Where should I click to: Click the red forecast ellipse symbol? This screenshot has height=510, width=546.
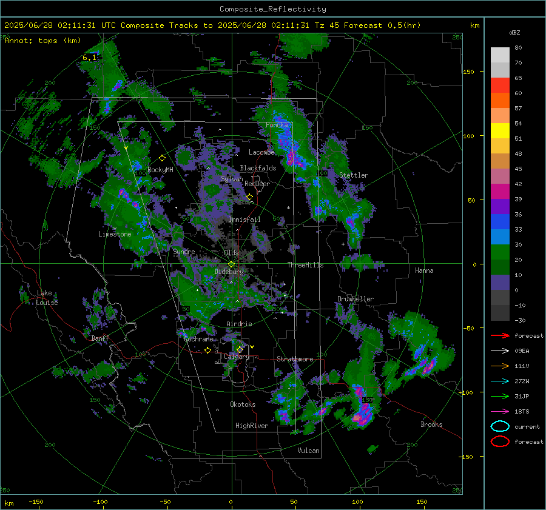(500, 441)
